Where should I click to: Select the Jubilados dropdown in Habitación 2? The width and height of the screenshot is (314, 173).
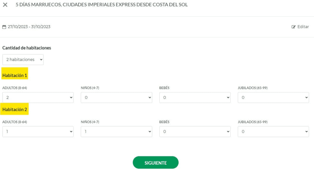click(273, 132)
